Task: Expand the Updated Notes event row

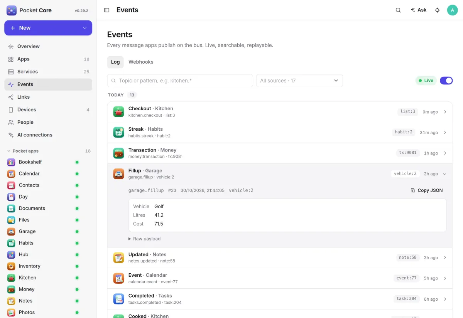Action: 280,258
